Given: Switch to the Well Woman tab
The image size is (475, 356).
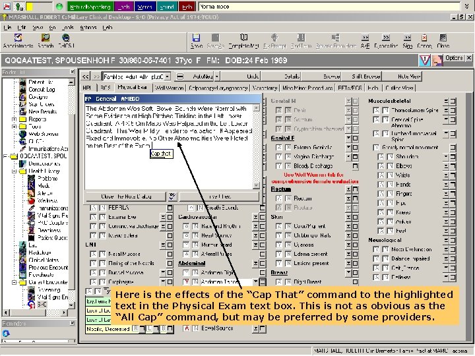Looking at the screenshot, I should [169, 88].
